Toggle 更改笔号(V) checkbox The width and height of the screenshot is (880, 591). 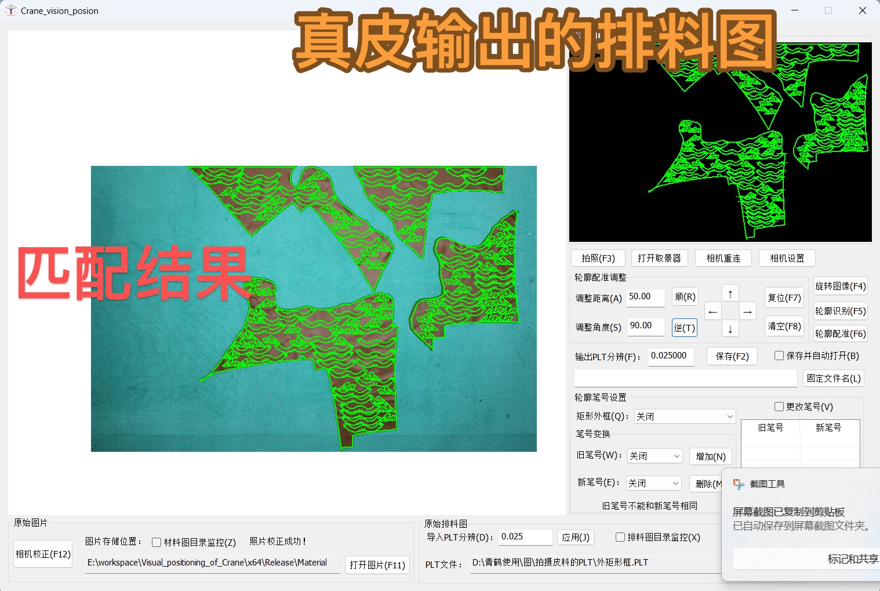click(779, 407)
